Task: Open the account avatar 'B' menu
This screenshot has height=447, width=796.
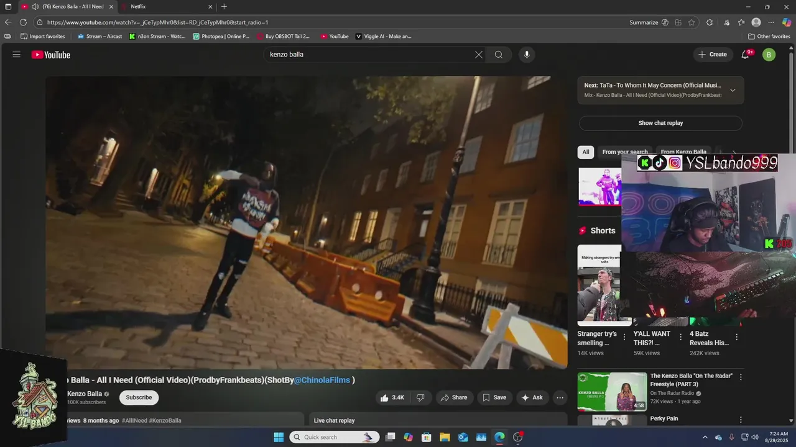Action: coord(769,55)
